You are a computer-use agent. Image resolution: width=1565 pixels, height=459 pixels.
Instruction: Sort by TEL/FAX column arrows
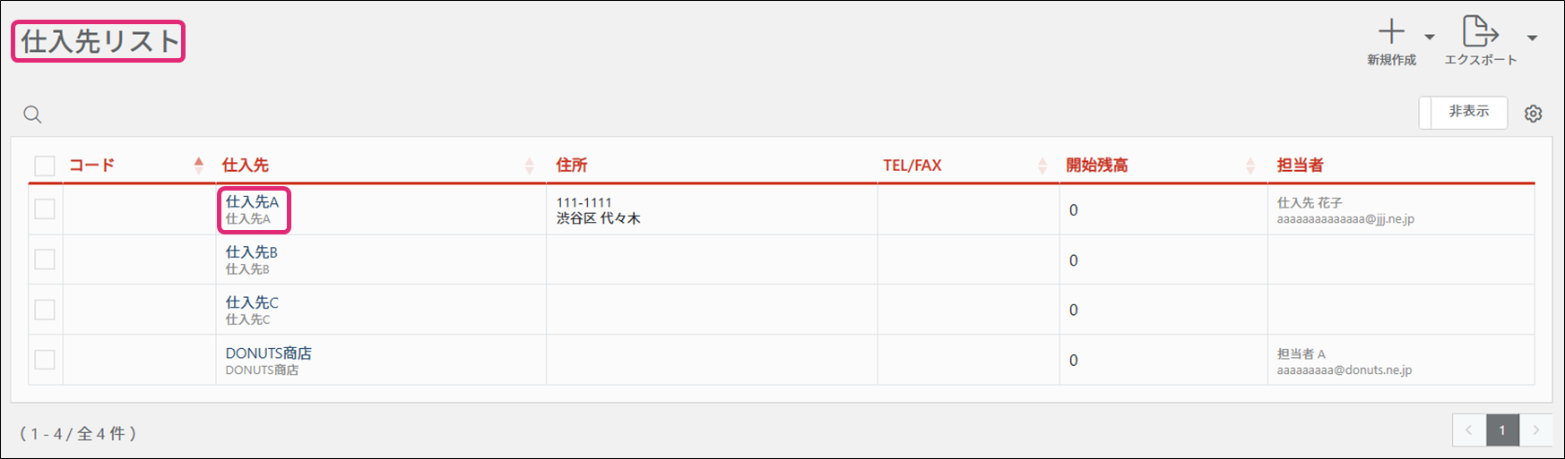pyautogui.click(x=1042, y=166)
